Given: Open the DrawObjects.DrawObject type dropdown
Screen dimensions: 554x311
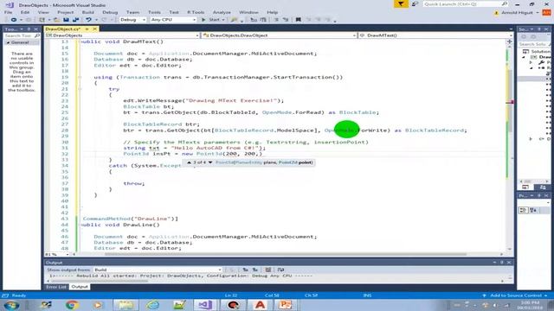Looking at the screenshot, I should (x=279, y=35).
